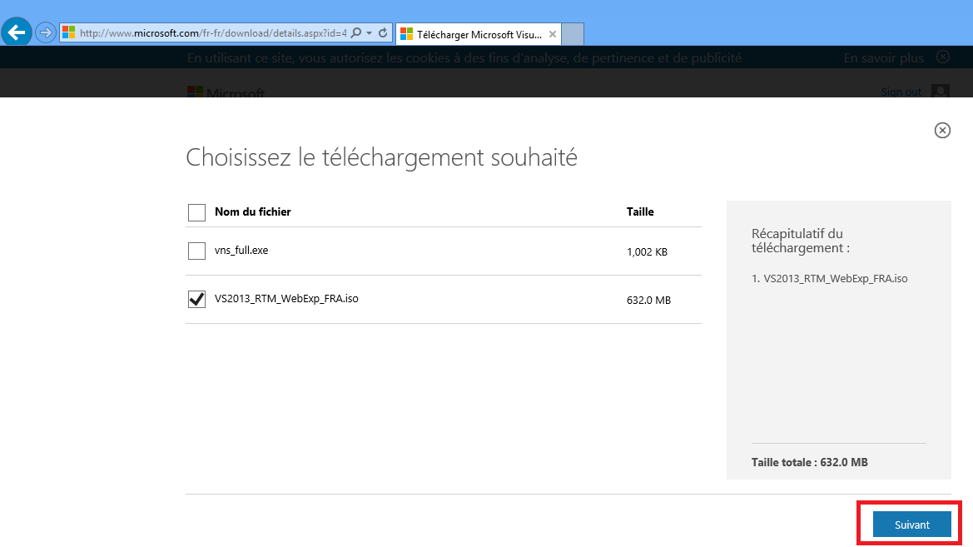Click the vns_full.exe file name
The height and width of the screenshot is (547, 973).
pyautogui.click(x=241, y=251)
